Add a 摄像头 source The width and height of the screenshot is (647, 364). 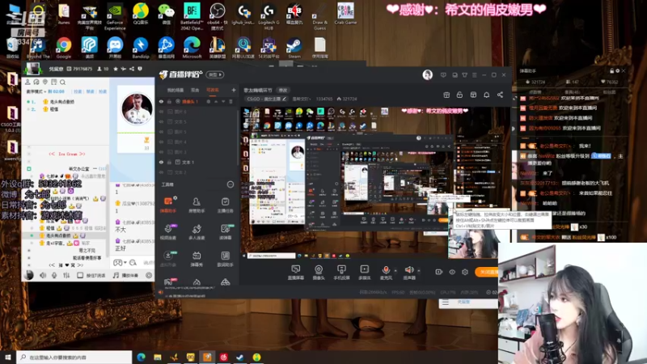(x=319, y=273)
